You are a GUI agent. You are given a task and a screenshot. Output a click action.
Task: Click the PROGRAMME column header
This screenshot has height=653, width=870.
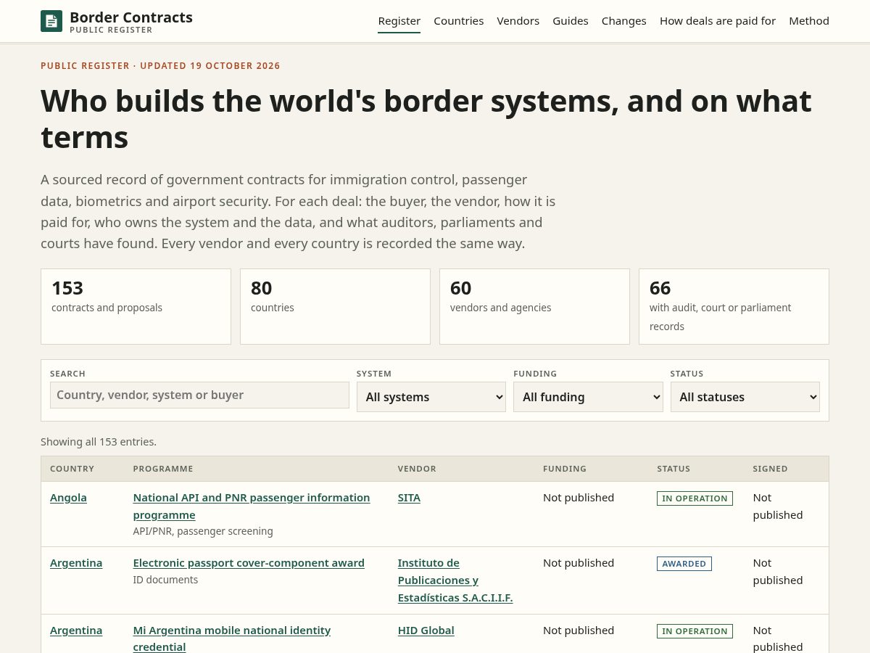(x=163, y=469)
